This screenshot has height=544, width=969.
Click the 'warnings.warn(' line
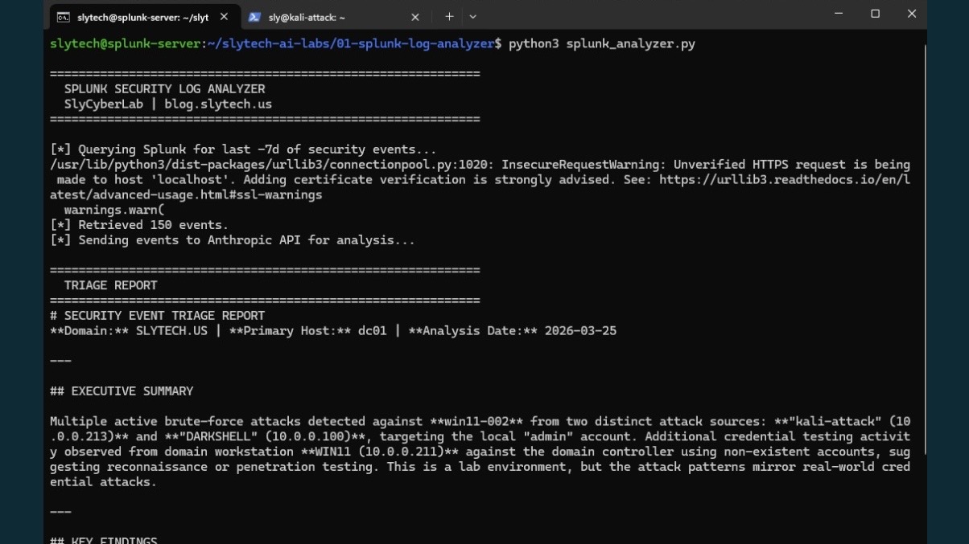[x=114, y=210]
